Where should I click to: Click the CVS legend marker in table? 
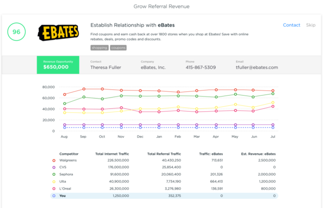[x=54, y=168]
